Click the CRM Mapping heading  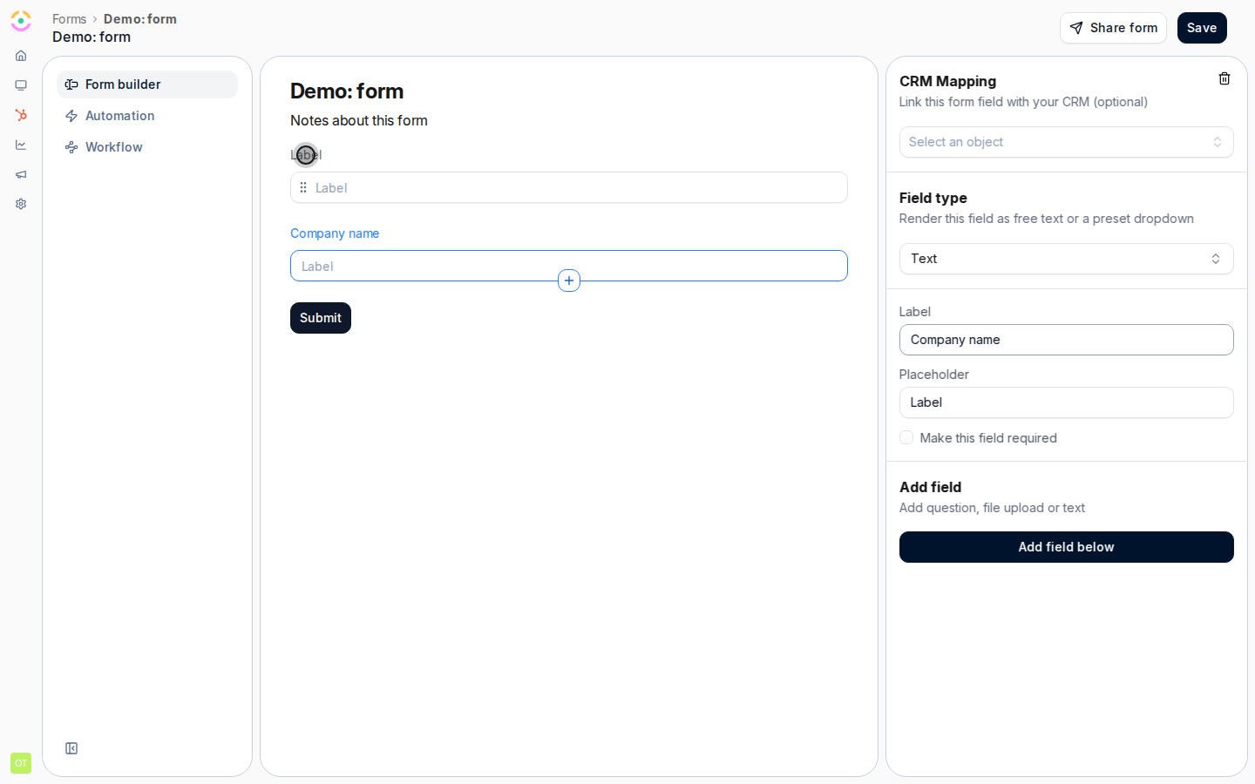pyautogui.click(x=947, y=81)
